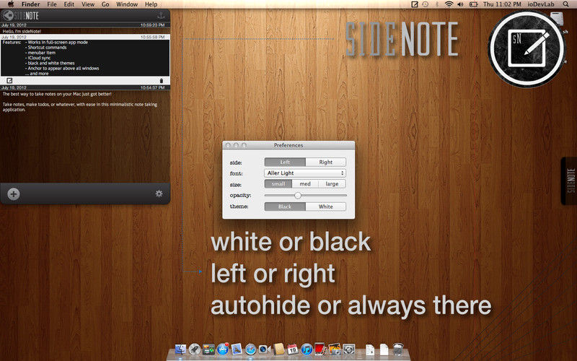Click the ioDevLab user menu
The width and height of the screenshot is (577, 361).
[x=540, y=4]
